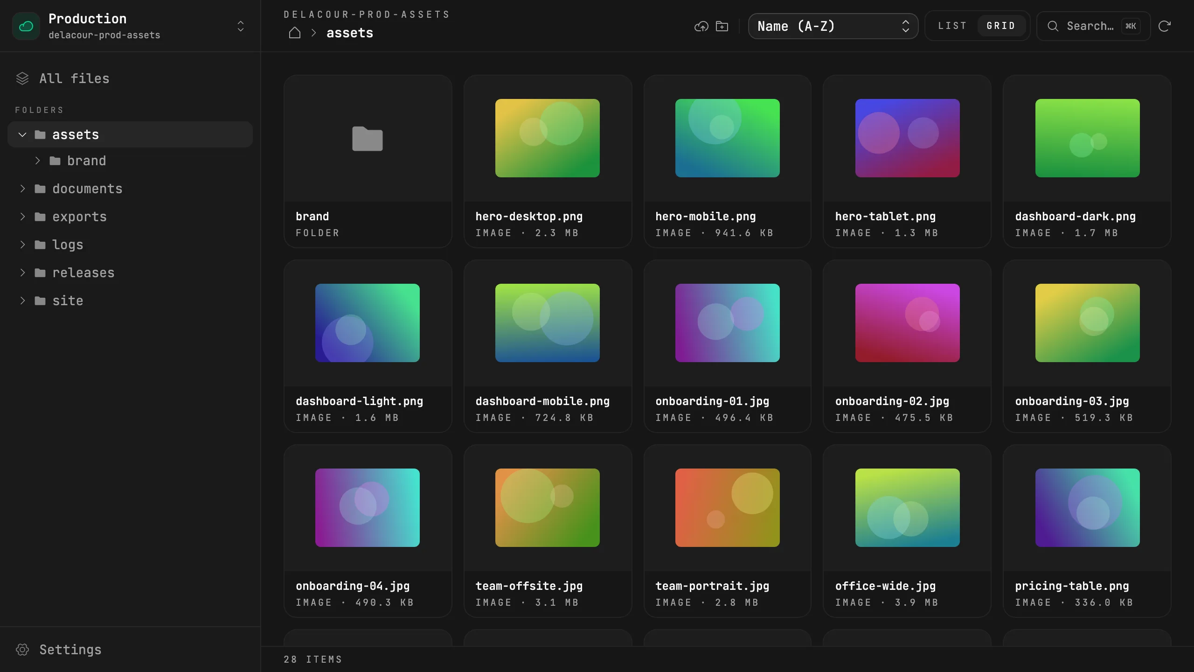Click the pricing-table.png file name
Image resolution: width=1194 pixels, height=672 pixels.
coord(1072,586)
